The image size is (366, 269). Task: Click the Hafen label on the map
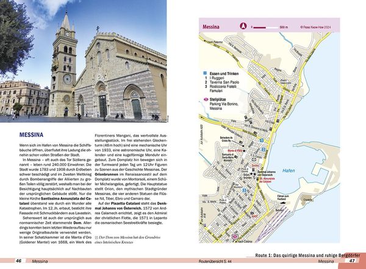tap(289, 171)
